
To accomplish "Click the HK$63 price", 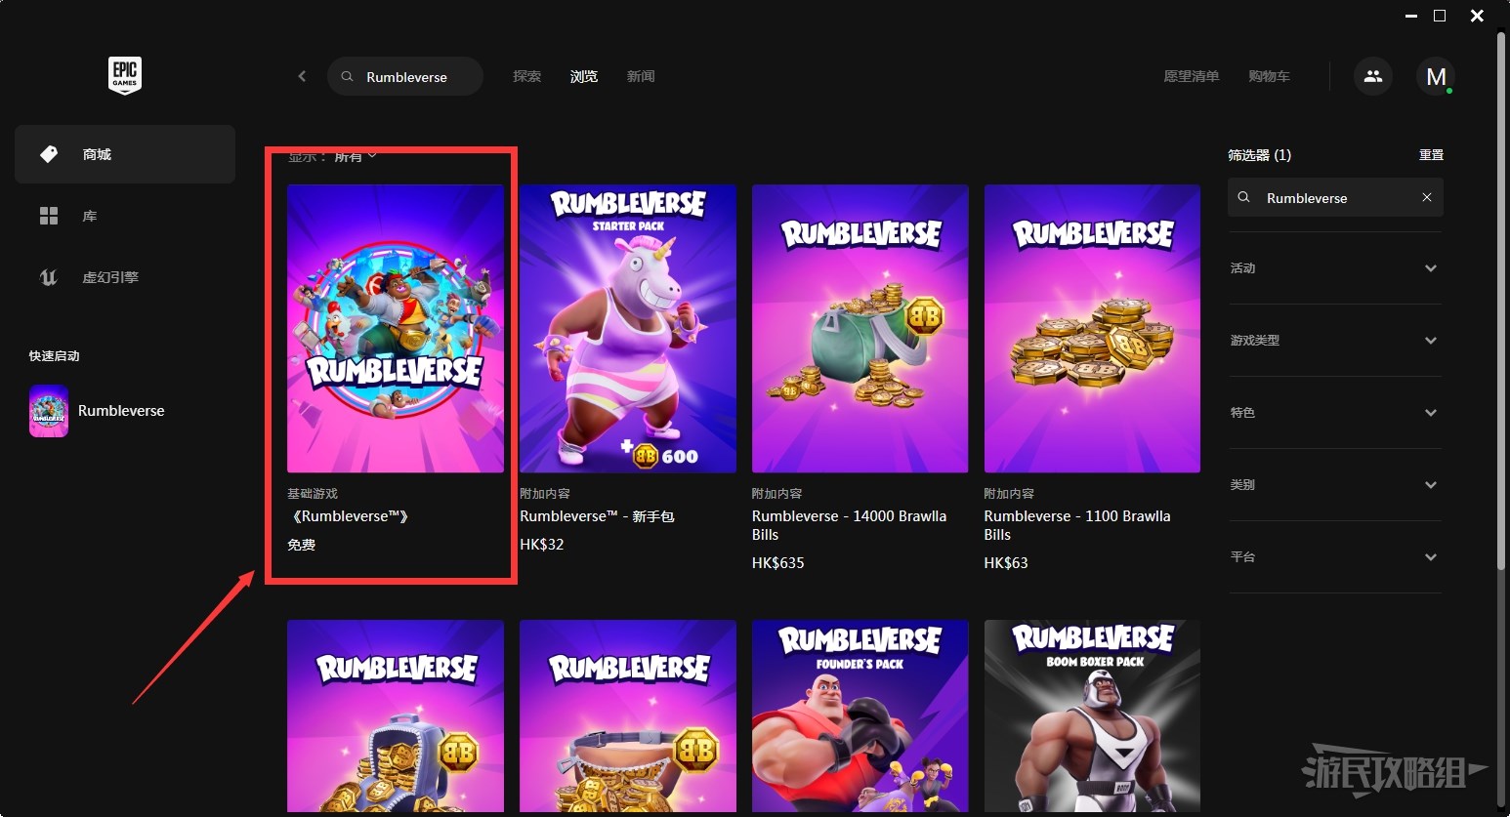I will click(x=1006, y=563).
